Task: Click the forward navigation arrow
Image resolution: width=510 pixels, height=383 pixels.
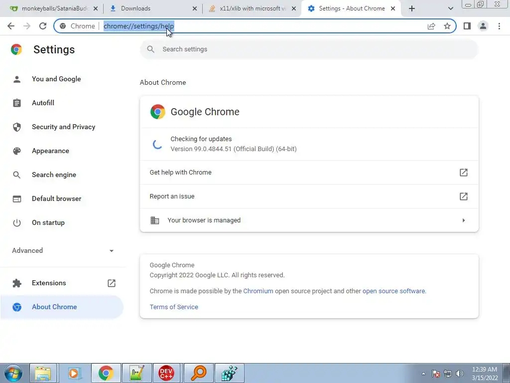Action: pos(27,26)
